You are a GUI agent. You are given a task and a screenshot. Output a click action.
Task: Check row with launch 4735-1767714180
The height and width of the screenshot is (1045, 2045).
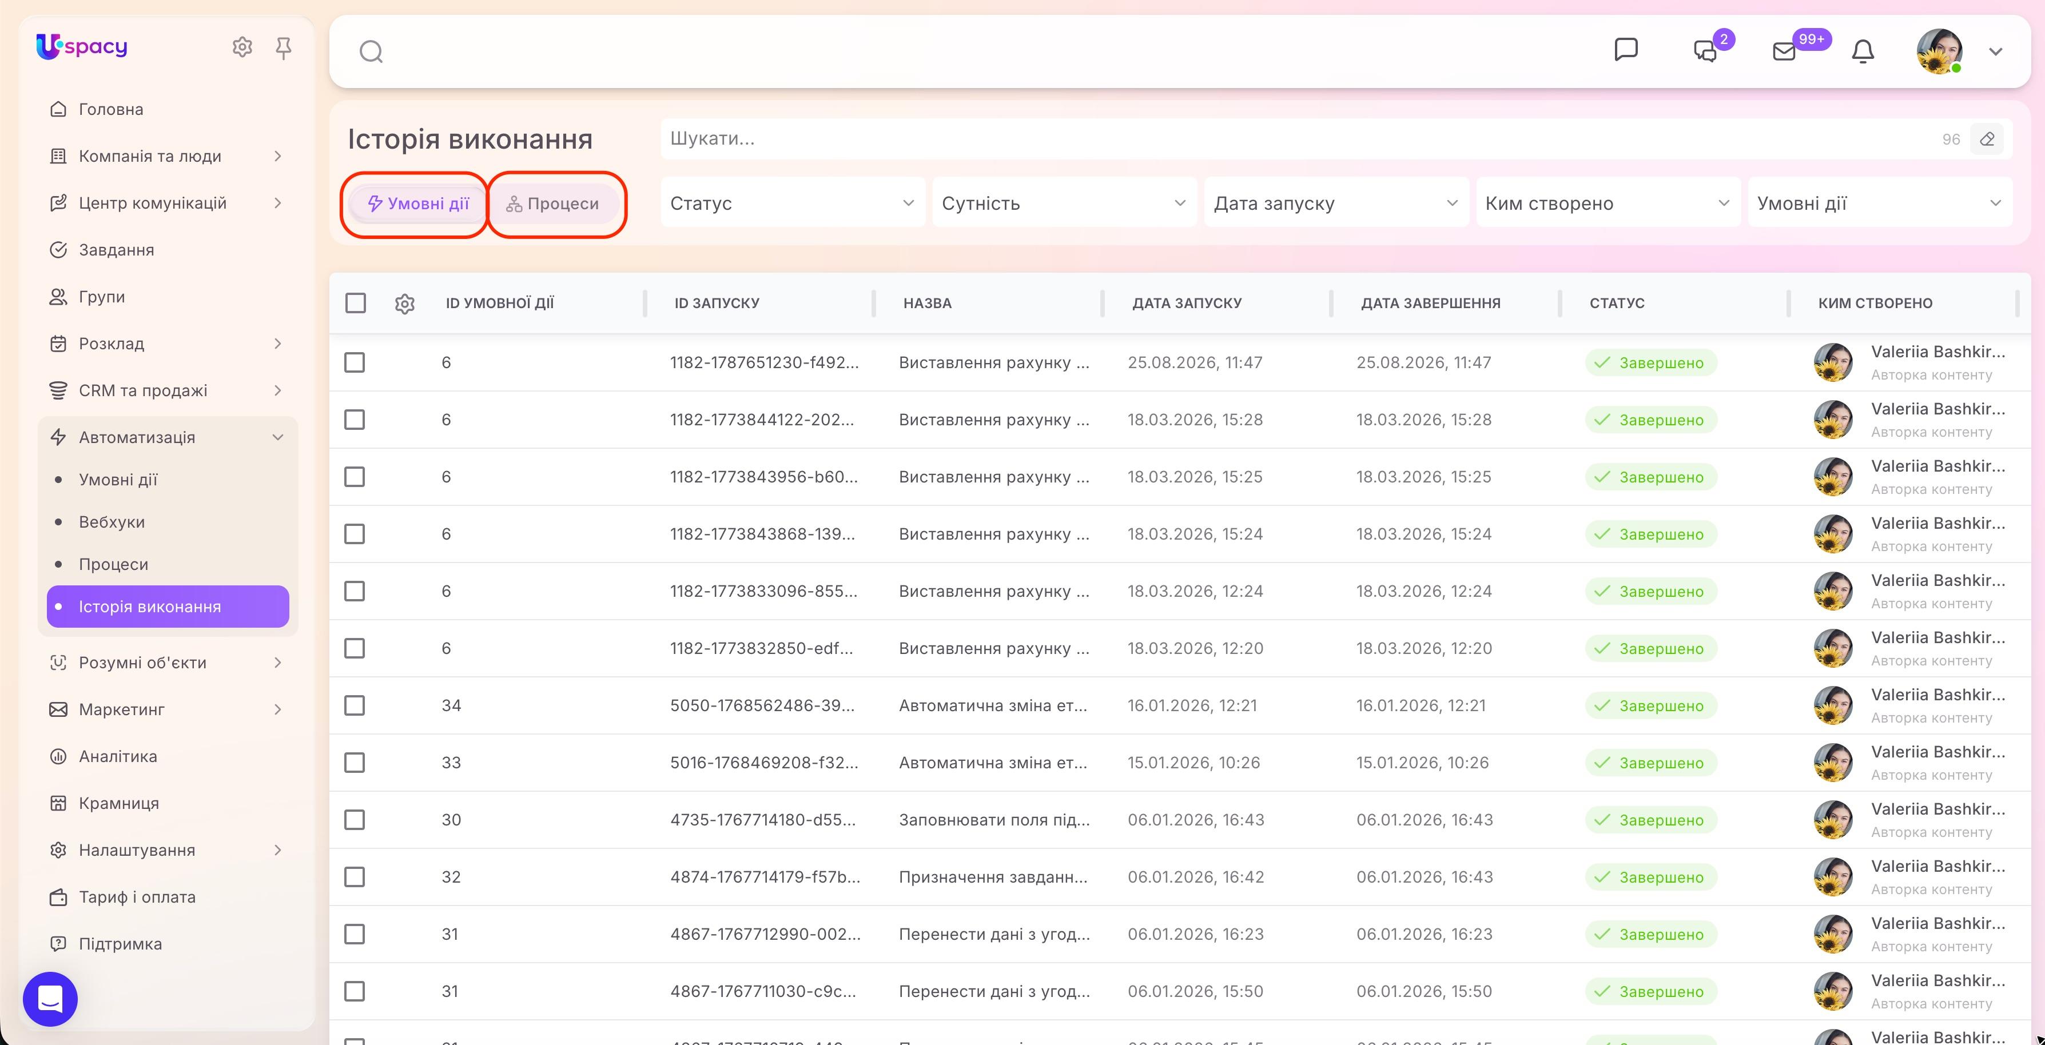click(355, 820)
